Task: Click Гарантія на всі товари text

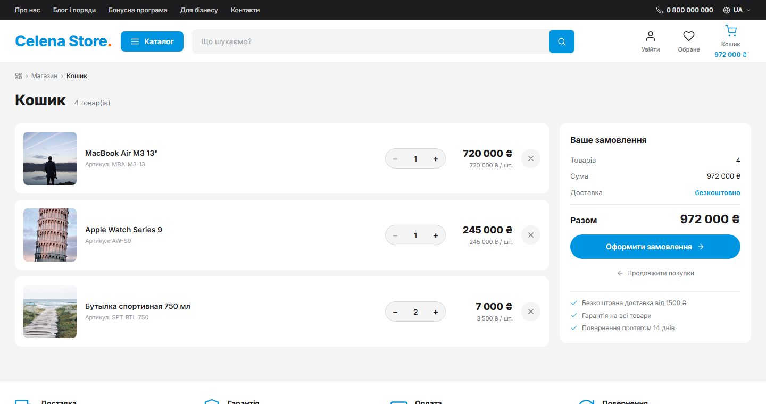Action: coord(617,316)
